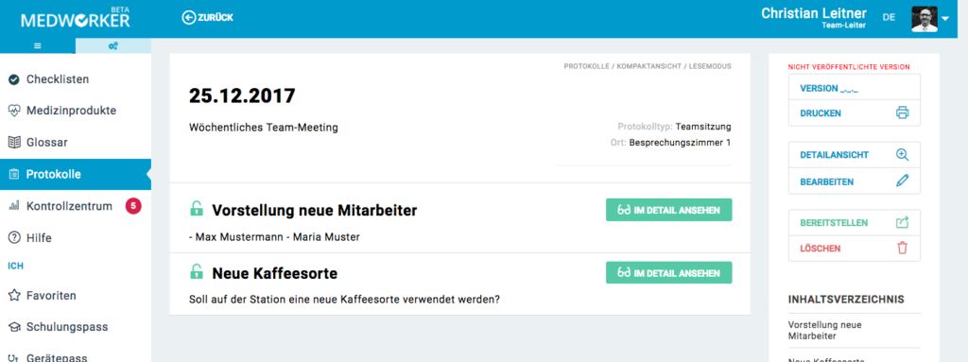Click the Ort value Besprechungszimmer 1
This screenshot has width=968, height=362.
[681, 144]
